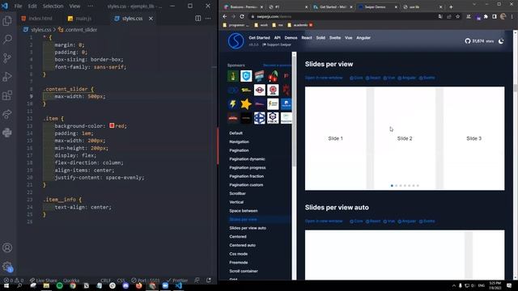518x291 pixels.
Task: Select the Freemode demo in sidebar
Action: point(239,262)
